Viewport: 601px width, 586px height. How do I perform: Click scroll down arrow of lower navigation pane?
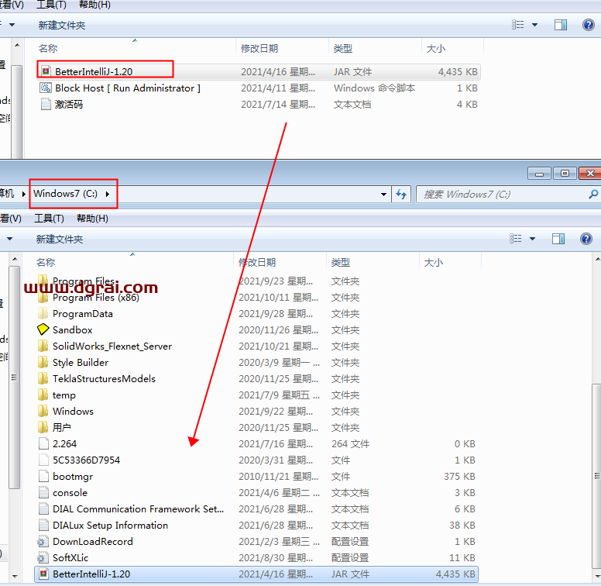[x=15, y=576]
